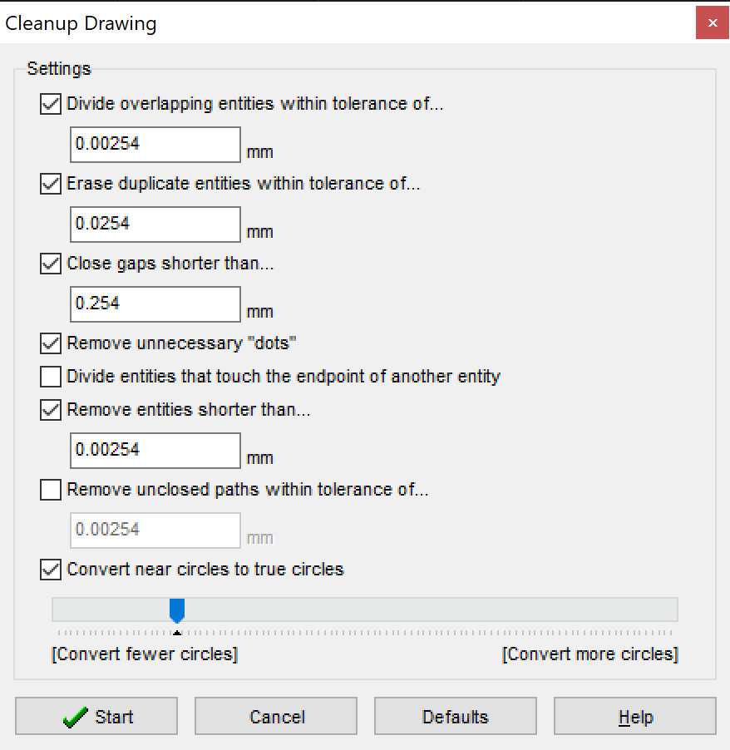Disable Close gaps shorter than option
The image size is (730, 750).
[x=51, y=264]
